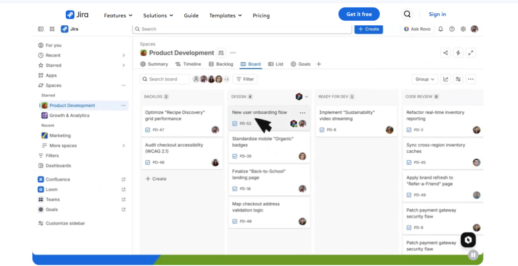Image resolution: width=518 pixels, height=266 pixels.
Task: Click the Rovo floating chat button
Action: [468, 240]
